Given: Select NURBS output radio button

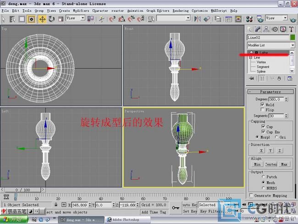Looking at the screenshot, I should point(263,188).
